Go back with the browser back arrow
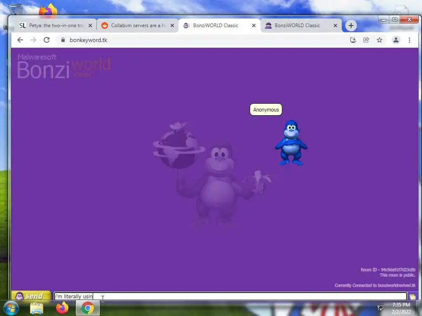This screenshot has height=316, width=422. (20, 40)
